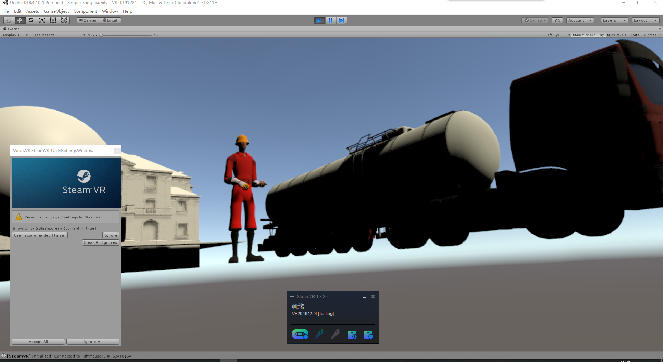This screenshot has height=362, width=663.
Task: Open the Component menu
Action: [85, 11]
